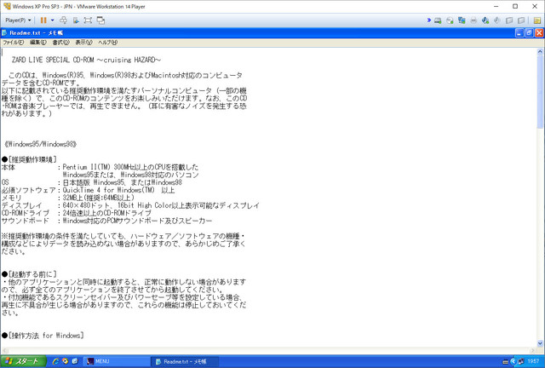Enter full screen mode in VMware
Viewport: 545px width, 368px height.
88,20
